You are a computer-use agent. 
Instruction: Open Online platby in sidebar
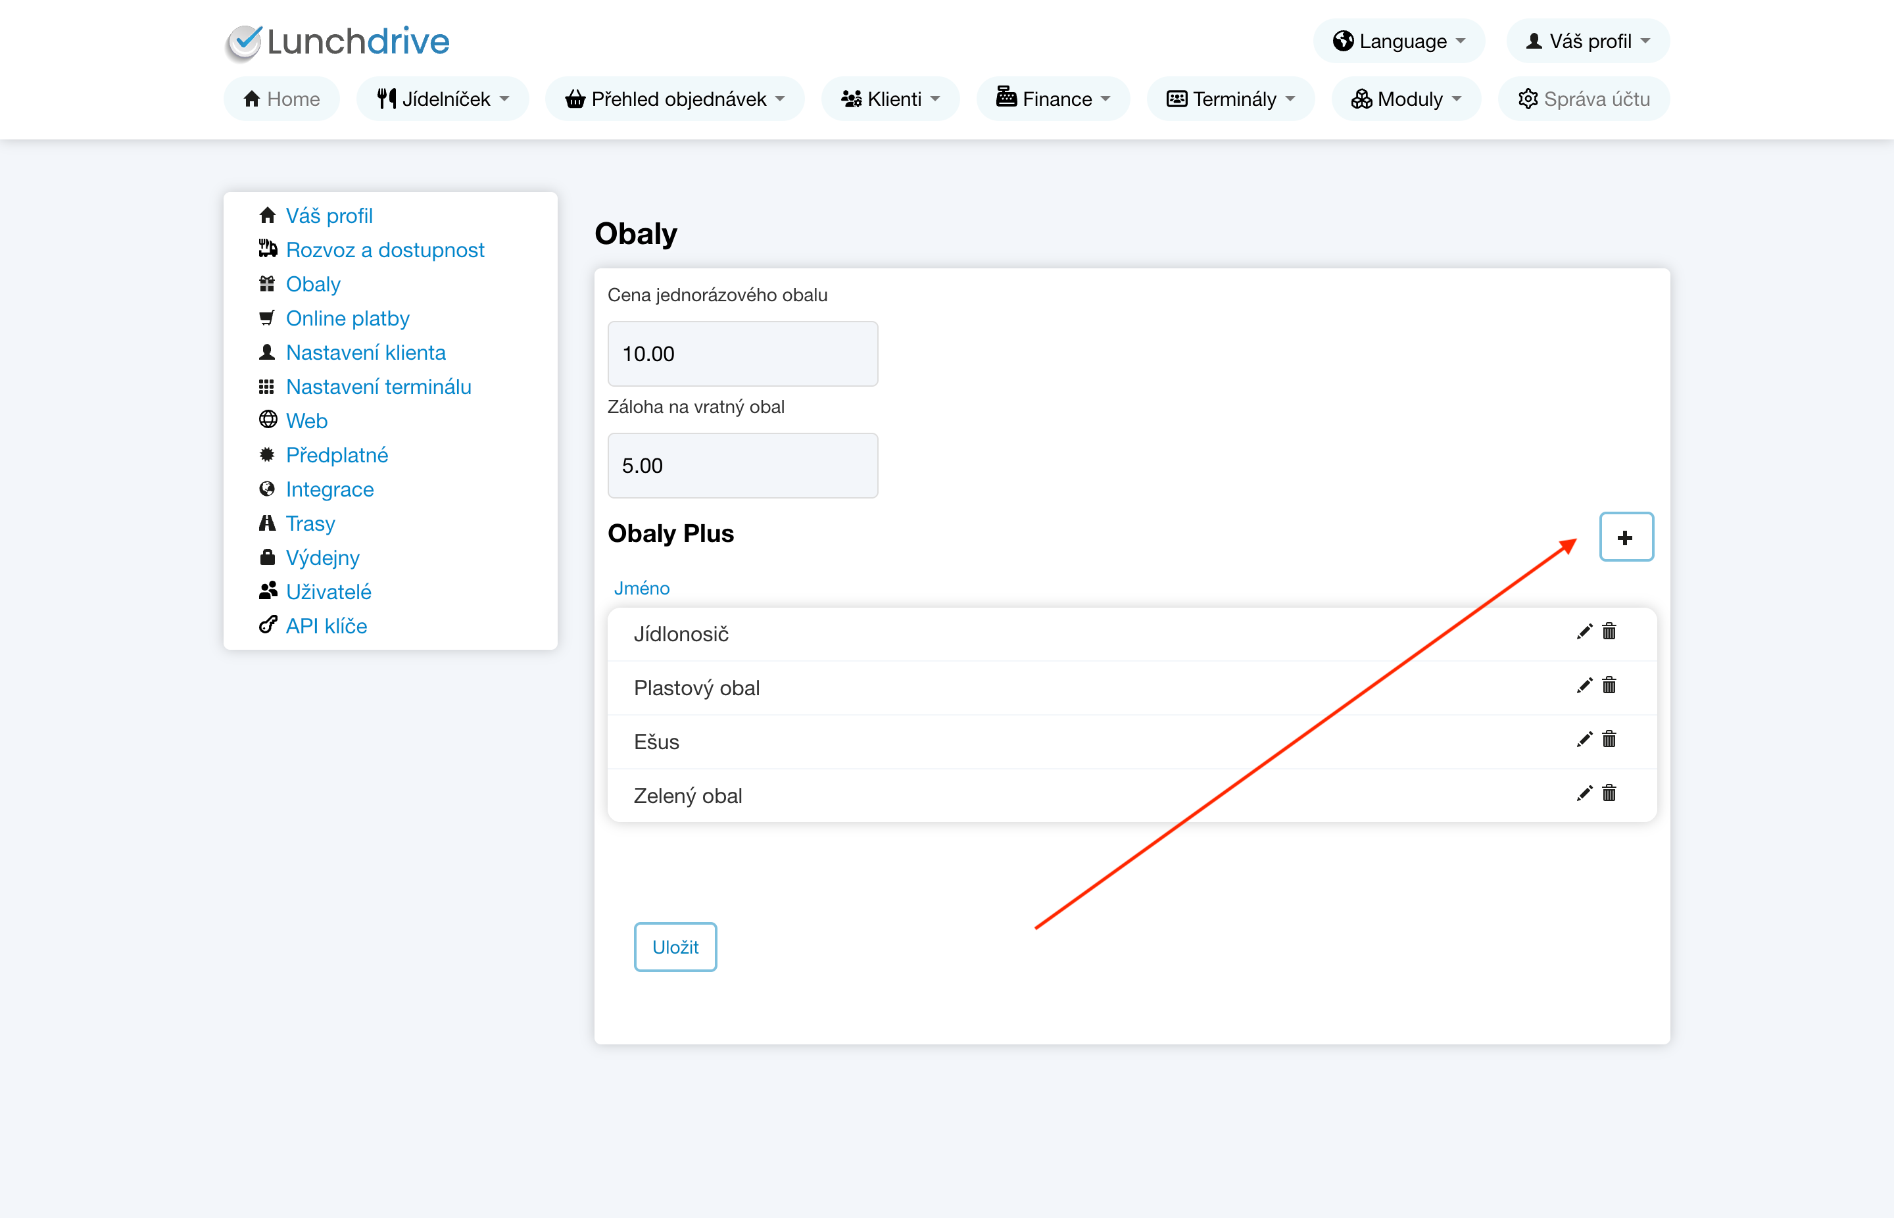[347, 318]
